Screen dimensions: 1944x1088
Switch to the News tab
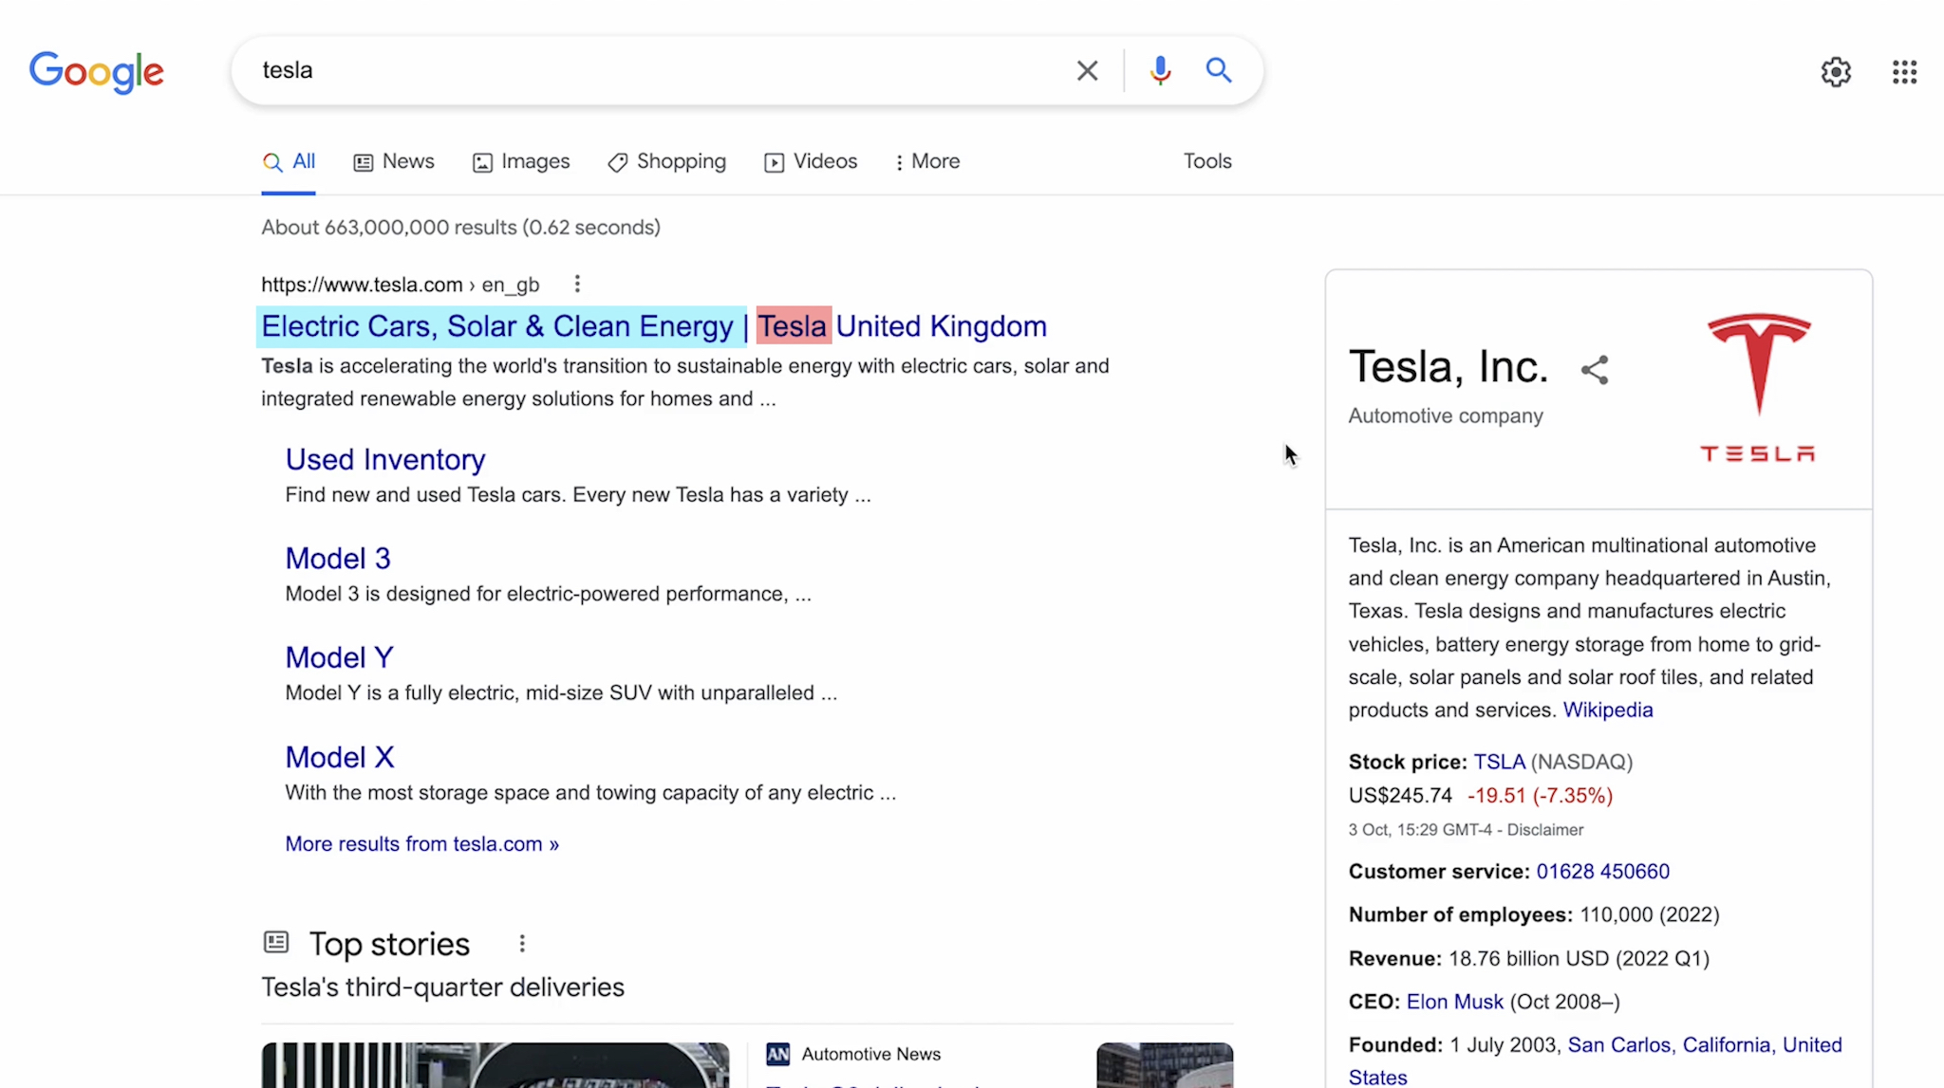click(394, 162)
